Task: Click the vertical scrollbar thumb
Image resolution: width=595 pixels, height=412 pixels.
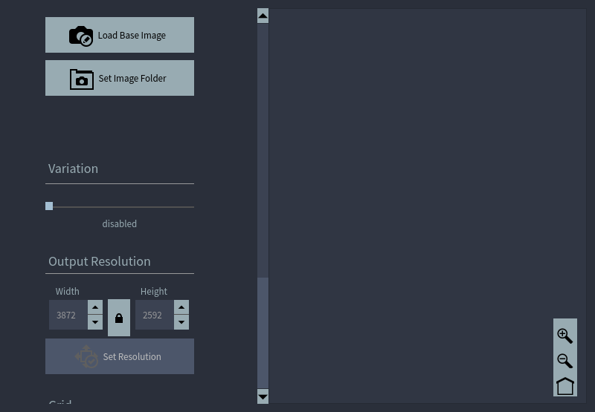Action: tap(263, 333)
